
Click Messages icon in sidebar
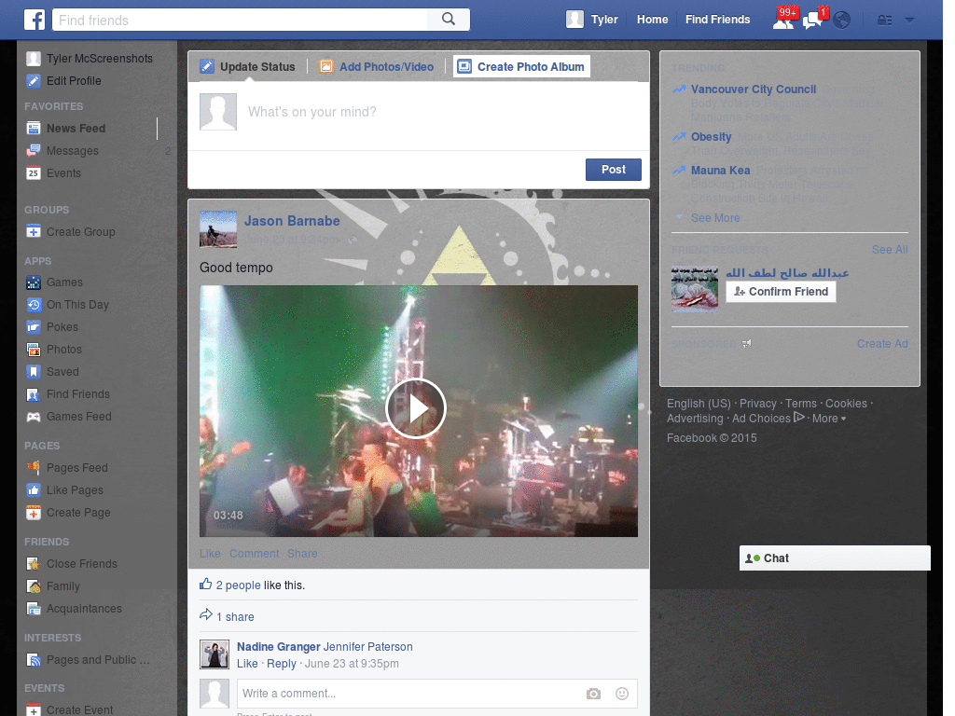[x=34, y=150]
